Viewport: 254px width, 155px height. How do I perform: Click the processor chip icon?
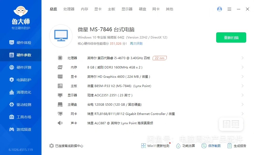60,58
